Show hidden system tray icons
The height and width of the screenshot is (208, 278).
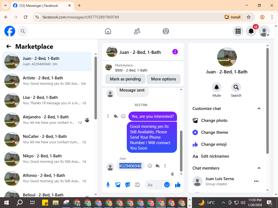(x=223, y=203)
